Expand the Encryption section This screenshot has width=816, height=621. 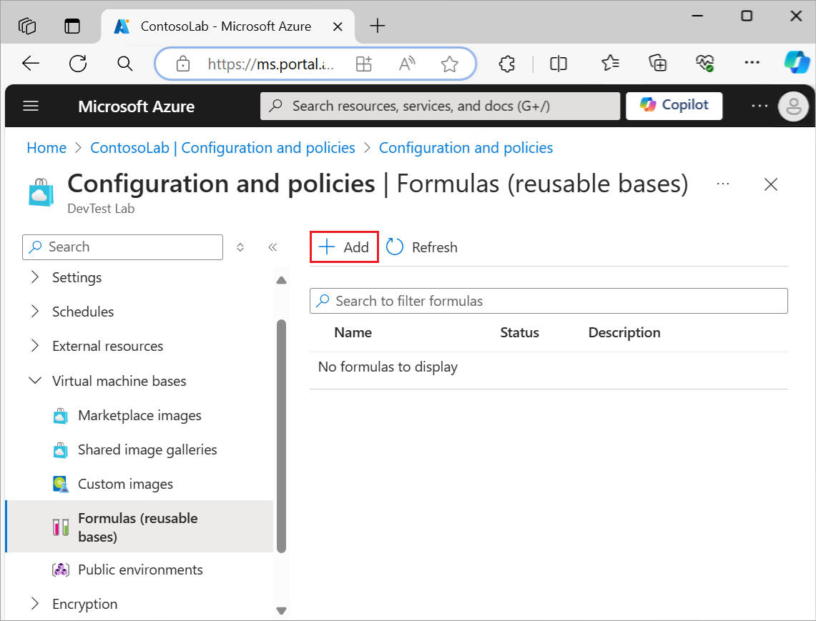(x=35, y=604)
